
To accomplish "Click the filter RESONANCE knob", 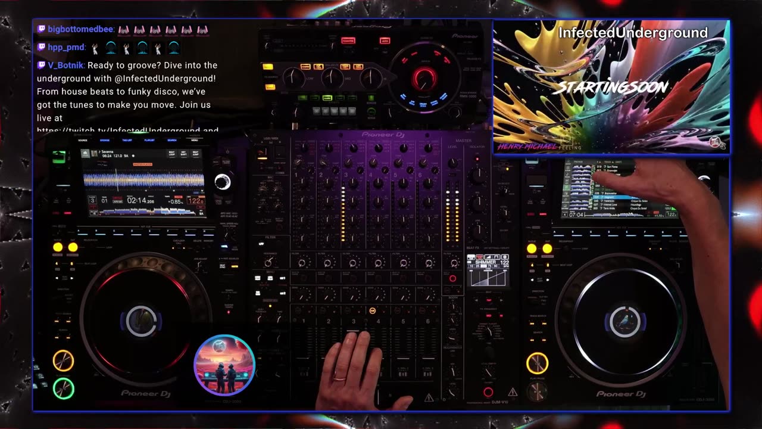I will tap(268, 262).
